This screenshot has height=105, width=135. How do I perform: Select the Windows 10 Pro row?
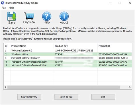68,54
